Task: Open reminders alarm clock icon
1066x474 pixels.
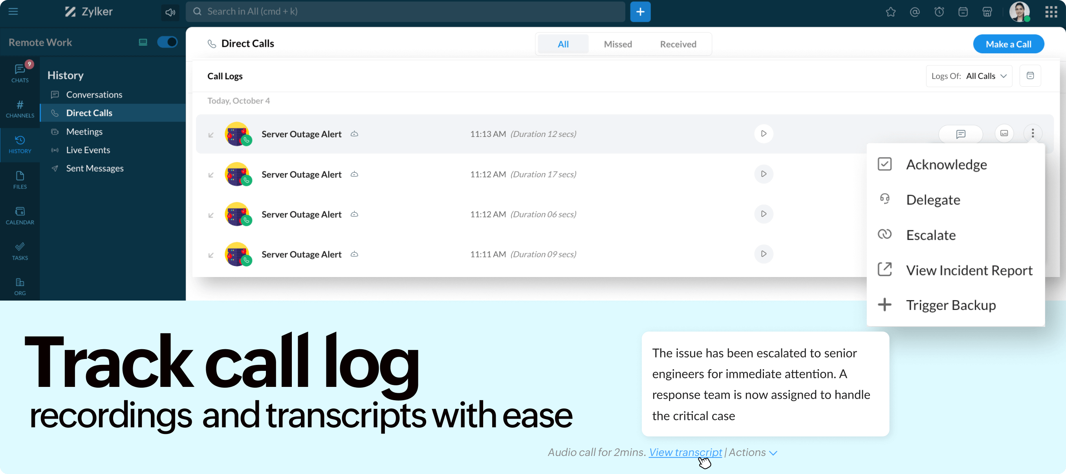Action: coord(939,12)
